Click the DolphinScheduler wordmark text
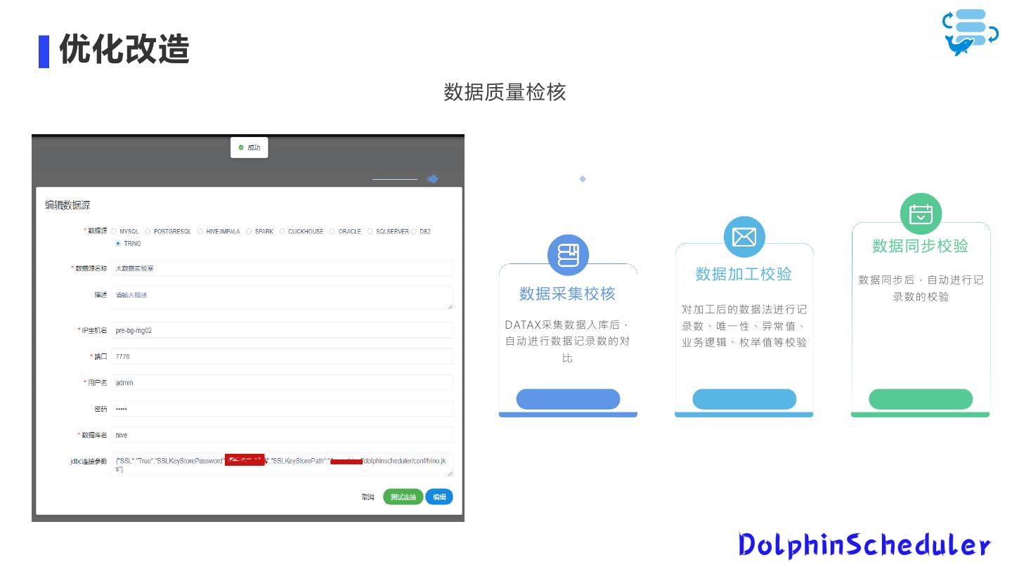This screenshot has height=569, width=1012. tap(864, 545)
